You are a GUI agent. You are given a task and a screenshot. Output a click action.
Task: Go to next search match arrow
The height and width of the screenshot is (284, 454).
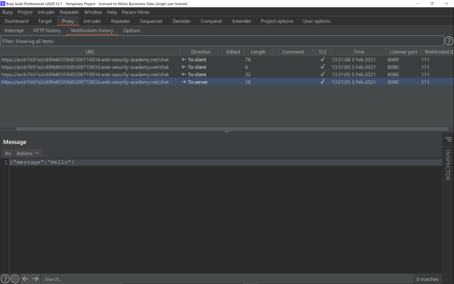tap(35, 279)
